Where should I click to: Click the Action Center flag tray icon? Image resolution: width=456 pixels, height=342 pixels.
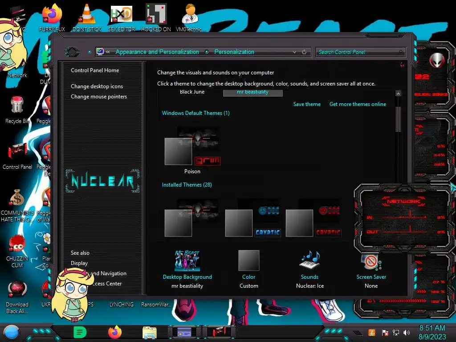click(x=385, y=332)
